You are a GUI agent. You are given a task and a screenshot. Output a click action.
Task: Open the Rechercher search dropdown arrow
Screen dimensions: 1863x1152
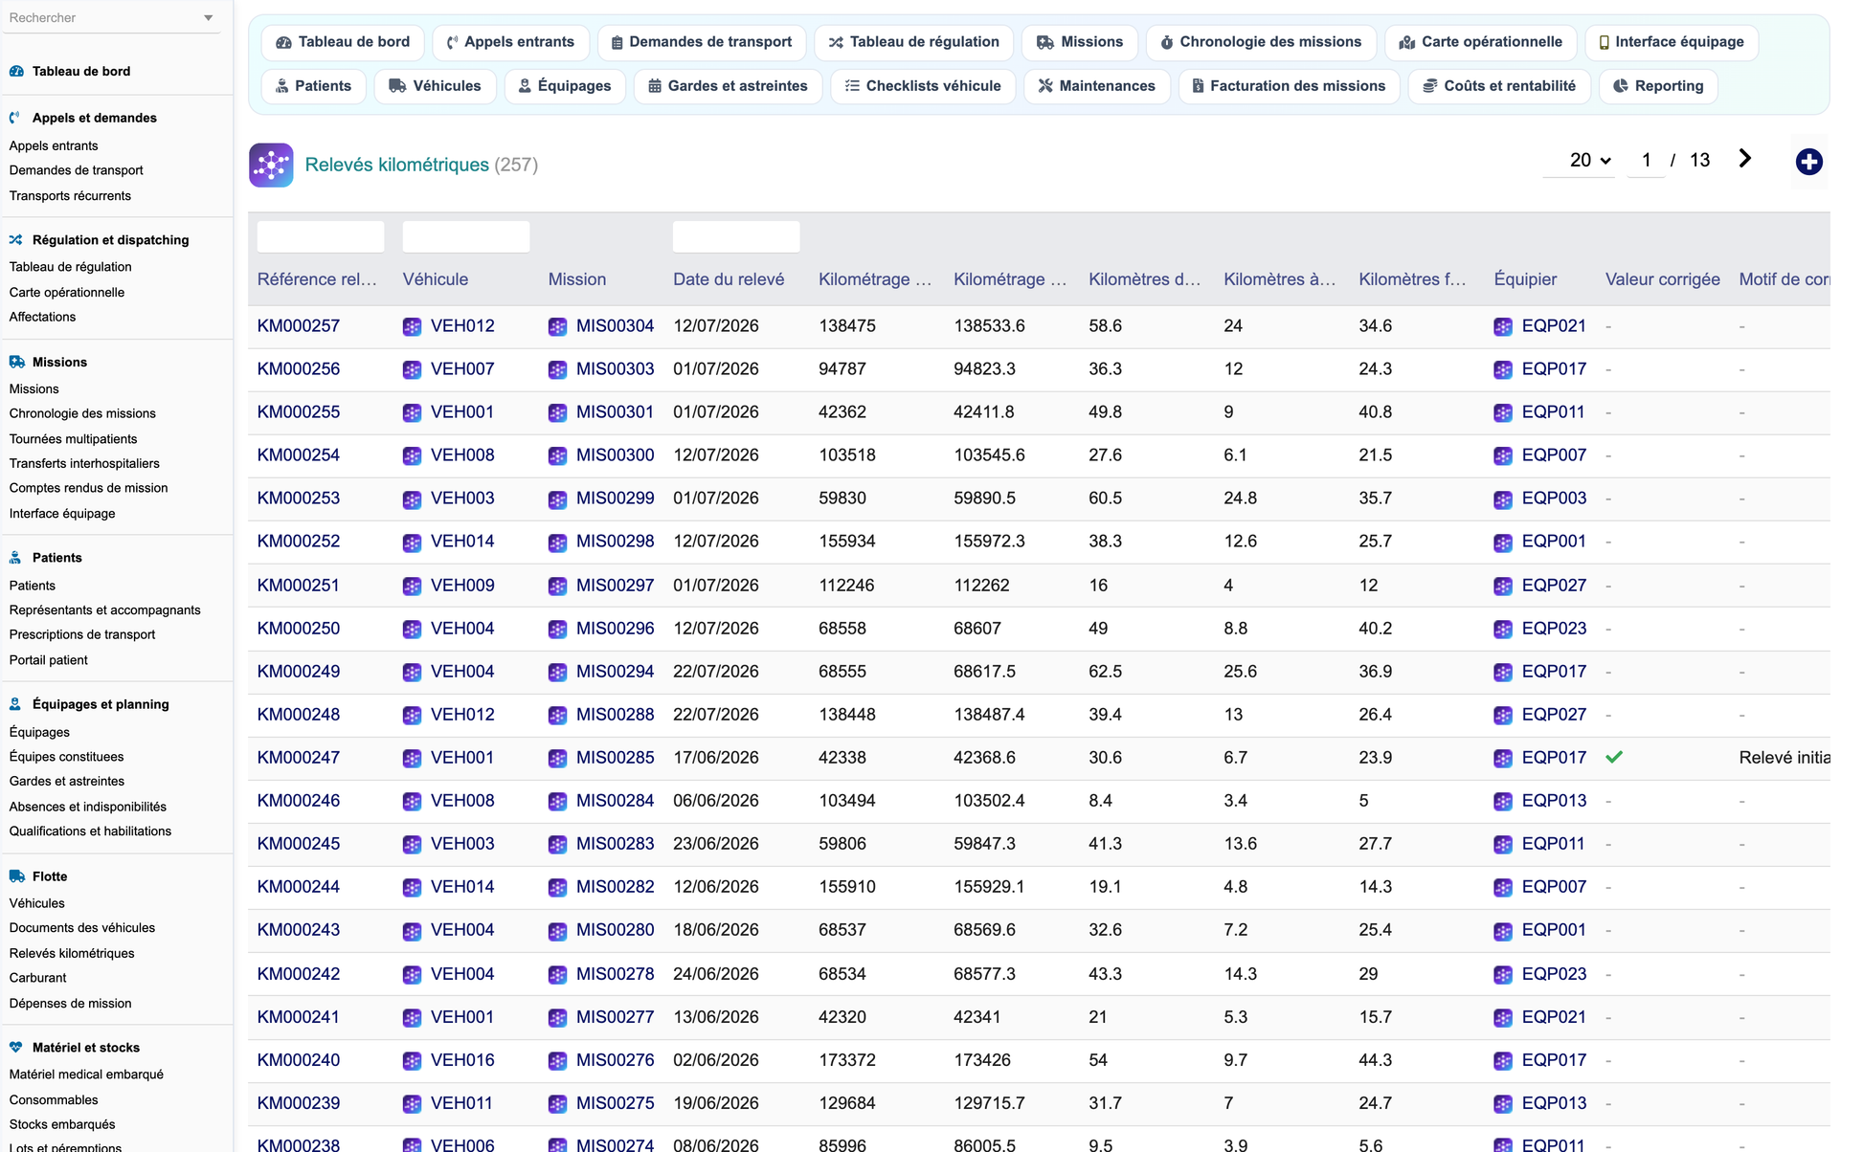(x=209, y=18)
